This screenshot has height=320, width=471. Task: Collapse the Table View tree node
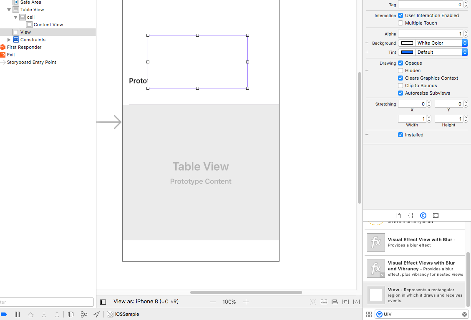pos(9,10)
